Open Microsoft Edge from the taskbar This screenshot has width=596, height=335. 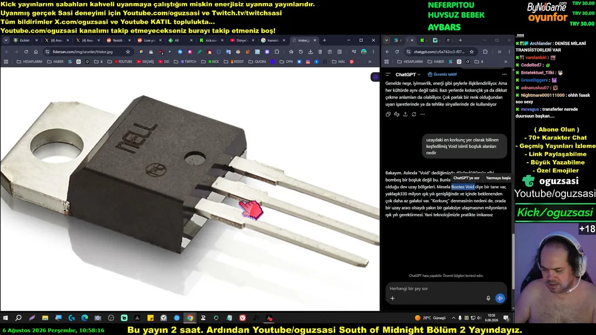pos(85,318)
